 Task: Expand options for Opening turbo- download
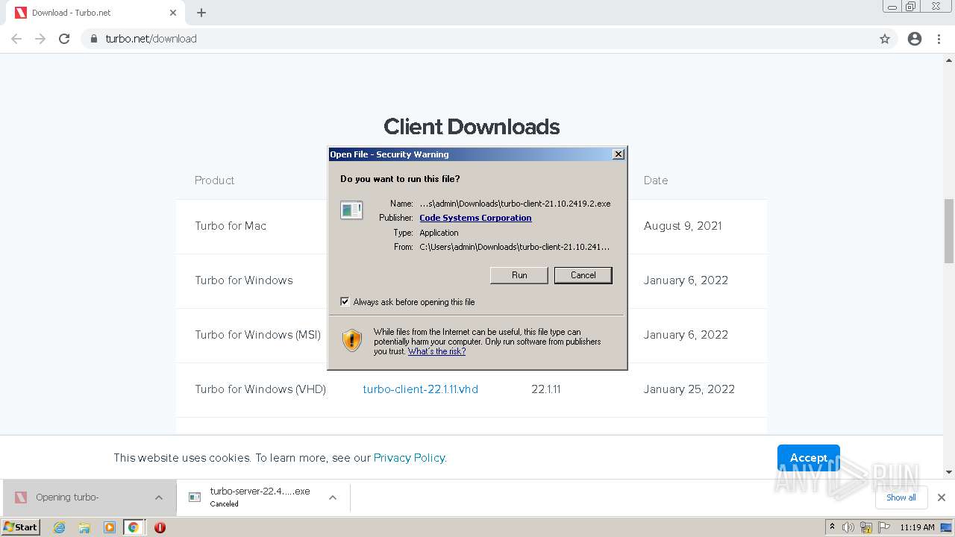tap(159, 497)
